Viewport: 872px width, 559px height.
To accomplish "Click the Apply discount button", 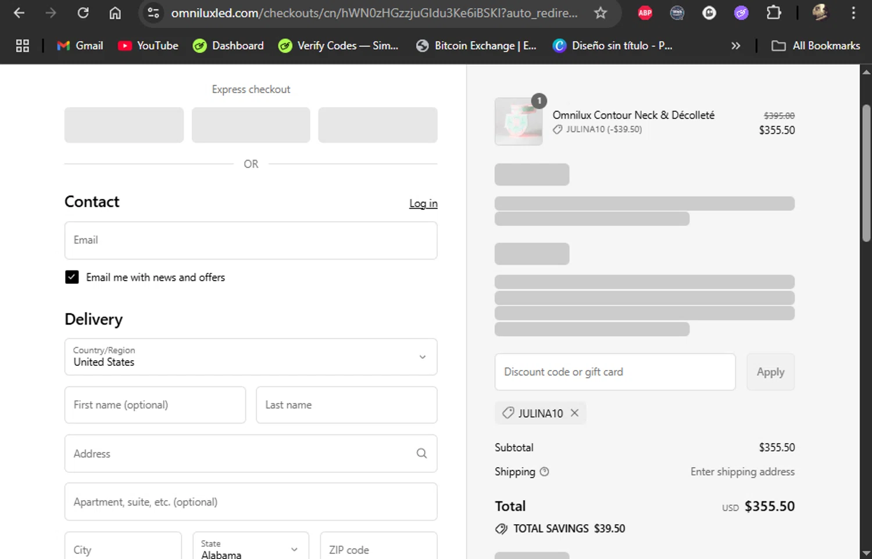I will coord(771,372).
